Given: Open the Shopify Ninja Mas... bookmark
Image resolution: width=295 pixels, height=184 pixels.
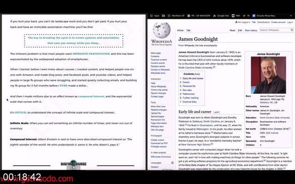Looking at the screenshot, I should tap(264, 16).
